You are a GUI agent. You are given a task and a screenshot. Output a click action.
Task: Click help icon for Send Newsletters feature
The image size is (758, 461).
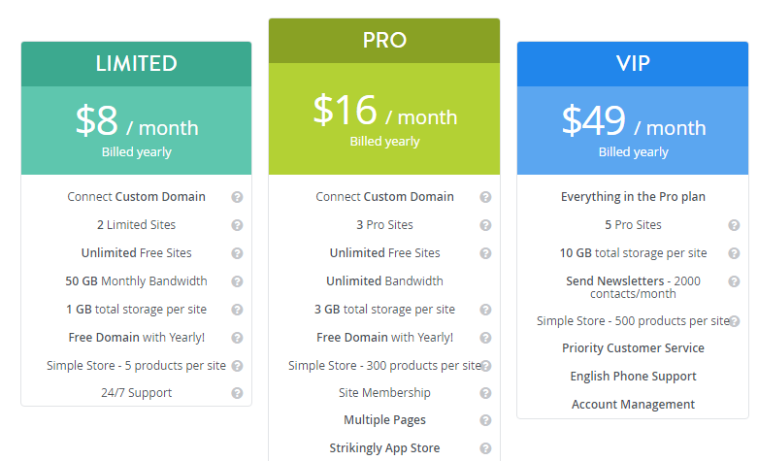coord(734,281)
